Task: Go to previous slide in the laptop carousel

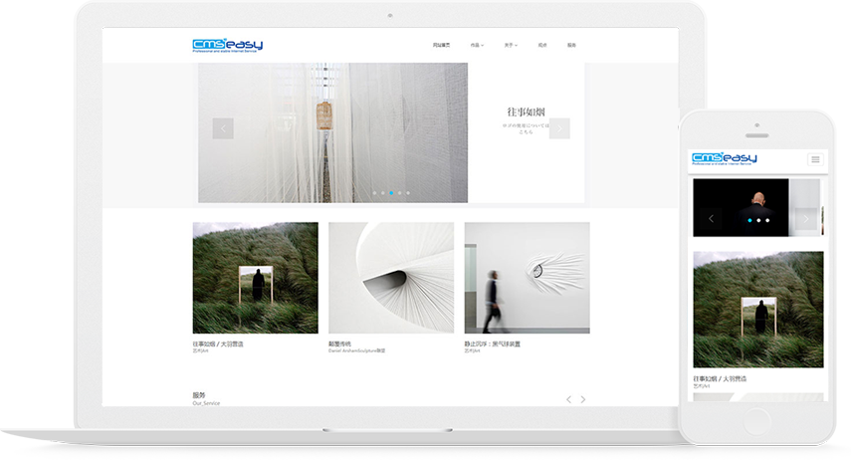Action: (223, 128)
